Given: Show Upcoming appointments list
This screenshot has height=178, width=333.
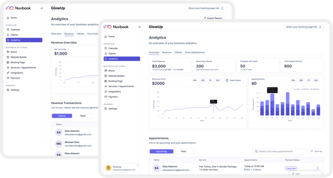Looking at the screenshot, I should (161, 151).
